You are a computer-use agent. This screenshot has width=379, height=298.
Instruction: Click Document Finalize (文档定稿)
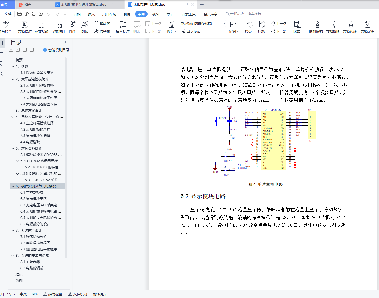pyautogui.click(x=368, y=27)
